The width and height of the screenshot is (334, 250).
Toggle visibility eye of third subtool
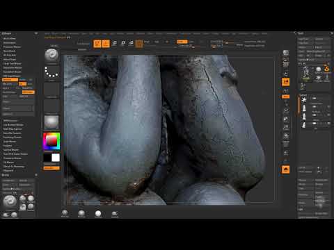coord(328,115)
